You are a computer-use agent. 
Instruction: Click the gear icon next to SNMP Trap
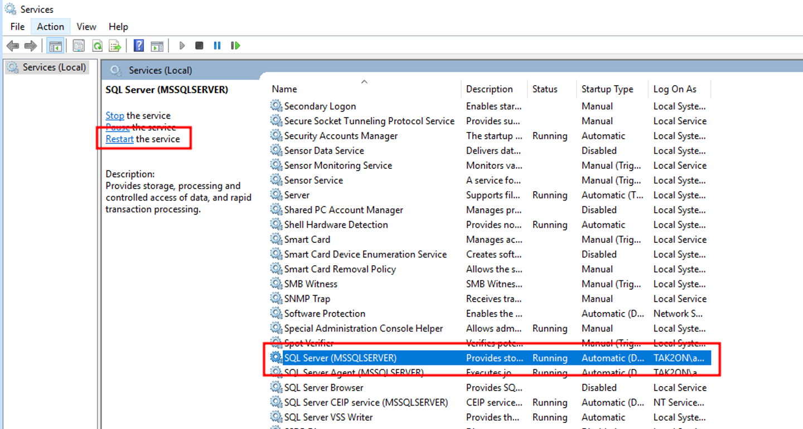click(276, 299)
